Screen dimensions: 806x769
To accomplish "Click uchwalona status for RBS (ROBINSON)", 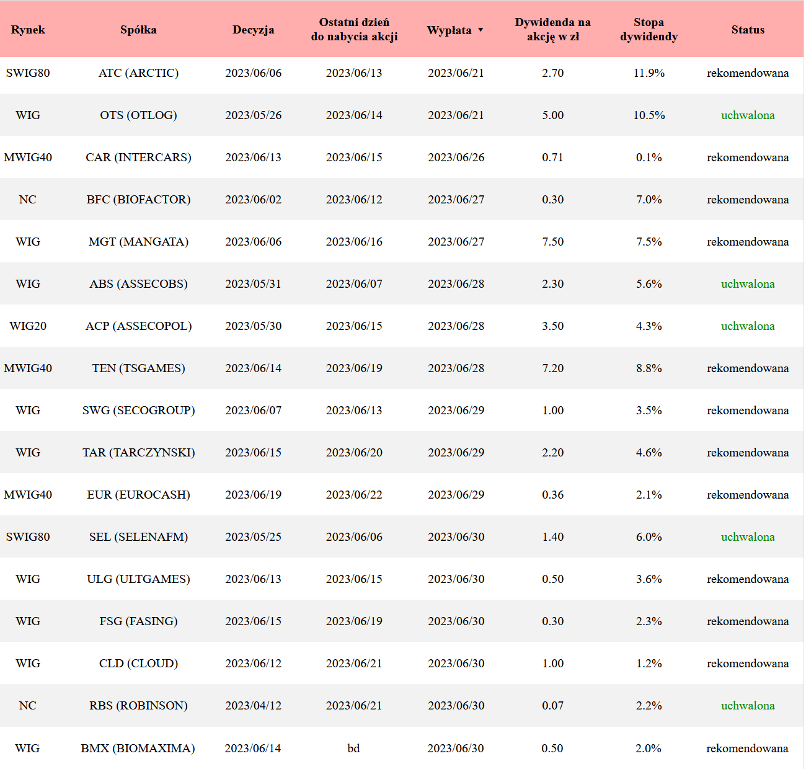I will tap(748, 706).
